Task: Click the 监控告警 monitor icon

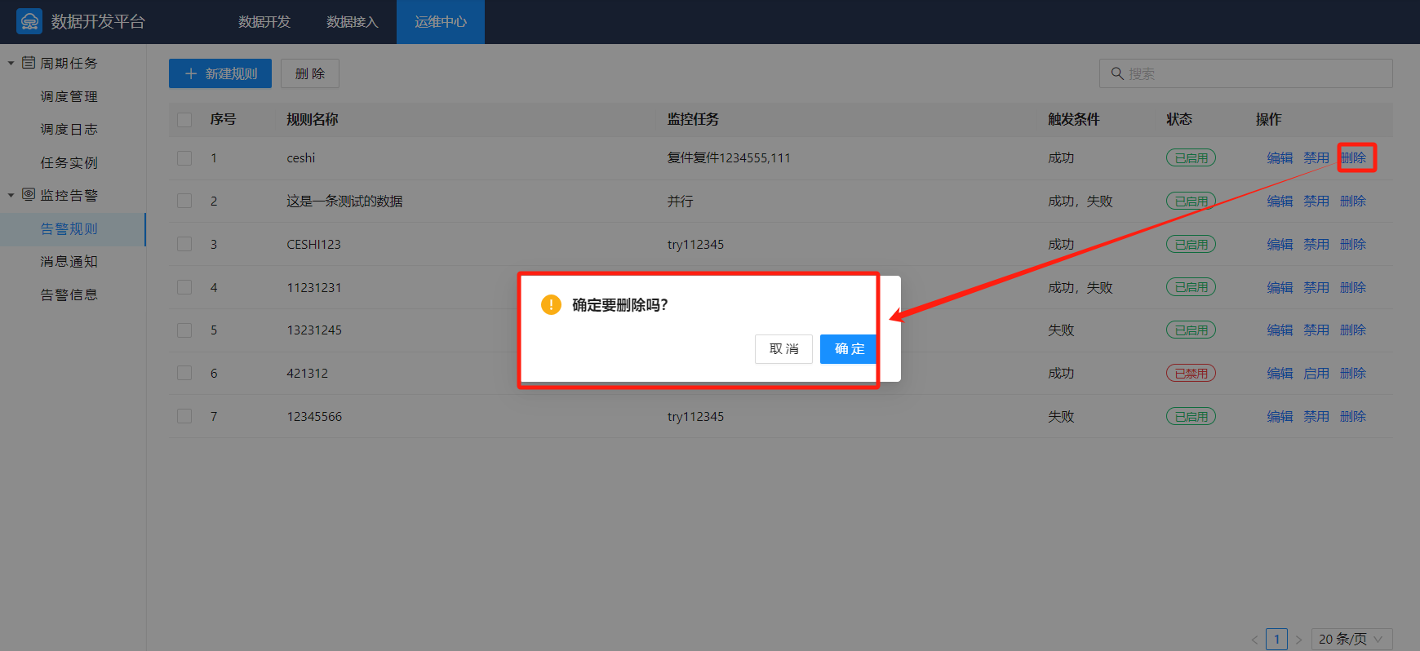Action: [29, 195]
